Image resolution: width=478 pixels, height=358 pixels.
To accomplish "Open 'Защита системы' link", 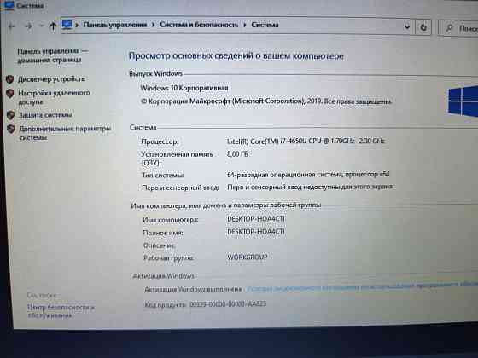I will click(45, 115).
